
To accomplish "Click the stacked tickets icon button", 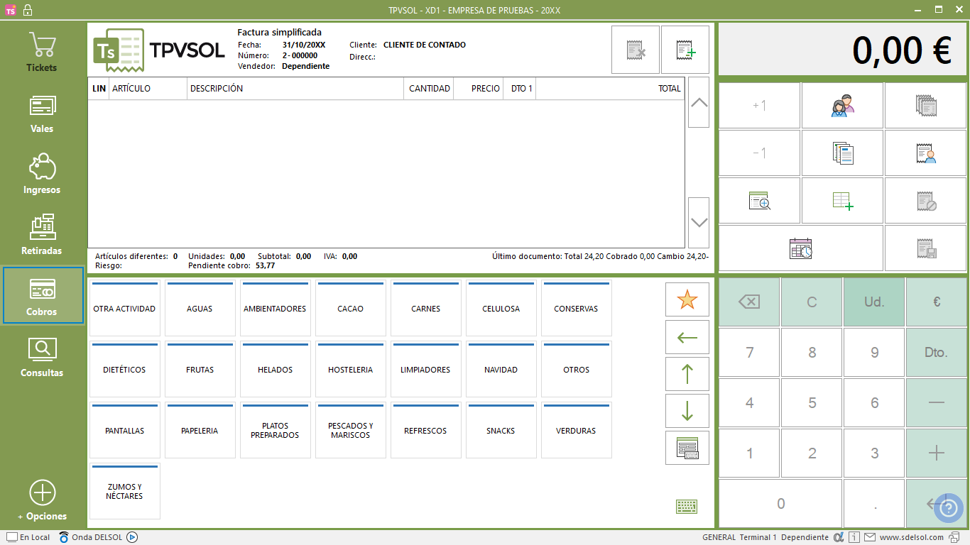I will click(925, 106).
